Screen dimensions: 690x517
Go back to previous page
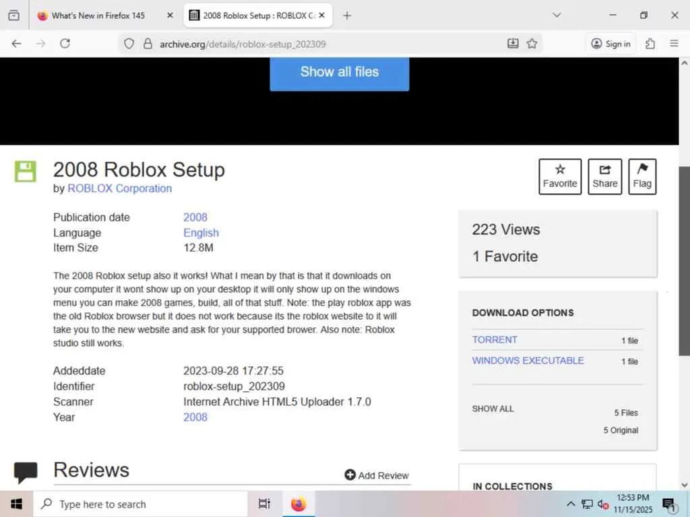(17, 44)
